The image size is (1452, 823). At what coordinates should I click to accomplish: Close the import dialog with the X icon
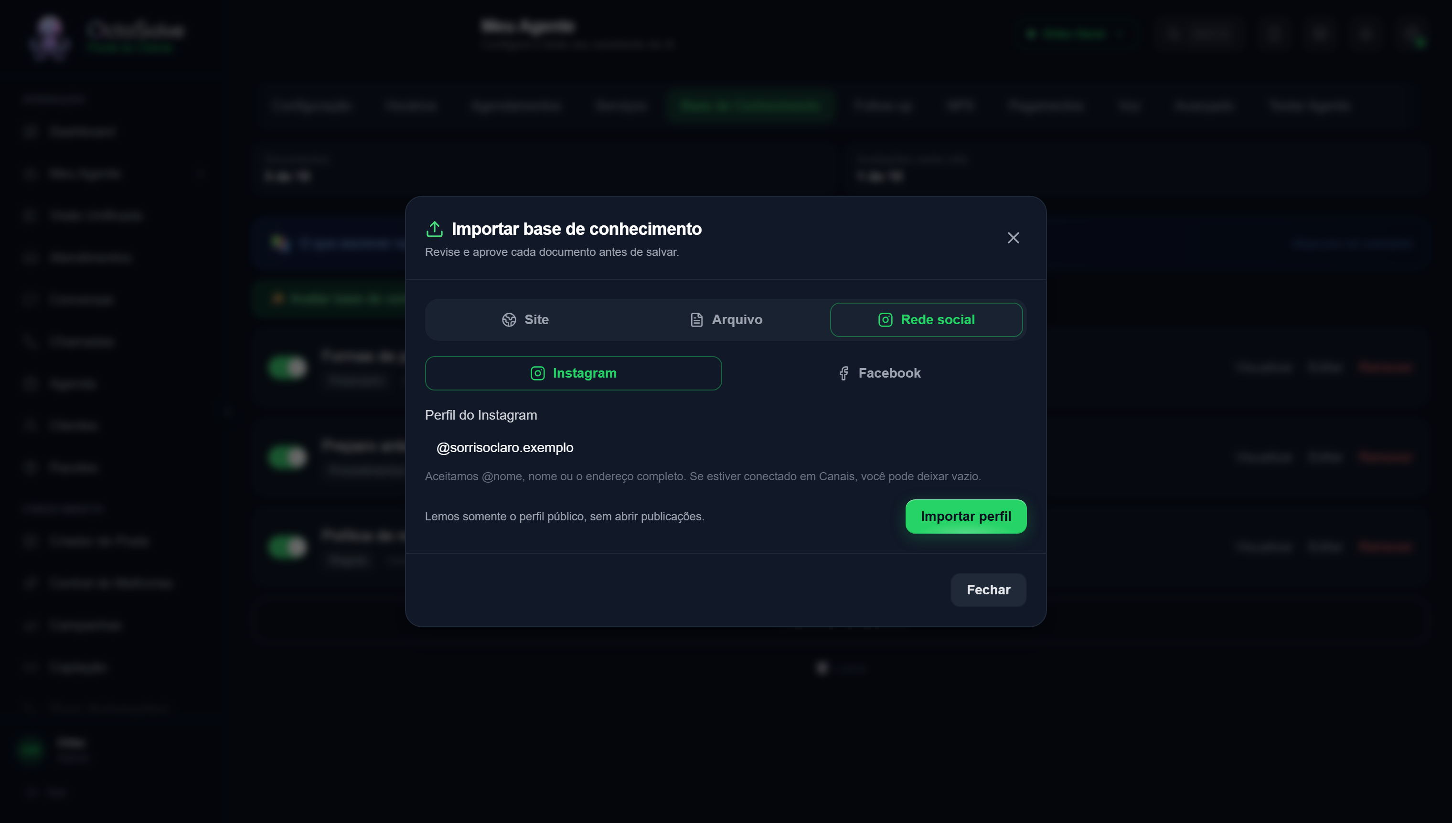click(1013, 238)
